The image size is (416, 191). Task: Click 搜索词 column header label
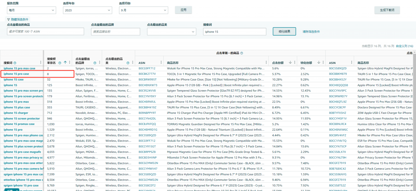pos(8,63)
